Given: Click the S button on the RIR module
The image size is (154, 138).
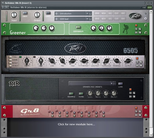Looking at the screenshot, I should click(x=134, y=96).
